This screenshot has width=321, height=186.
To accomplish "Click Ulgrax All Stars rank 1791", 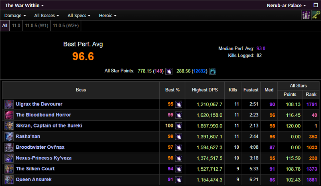I will [x=312, y=104].
